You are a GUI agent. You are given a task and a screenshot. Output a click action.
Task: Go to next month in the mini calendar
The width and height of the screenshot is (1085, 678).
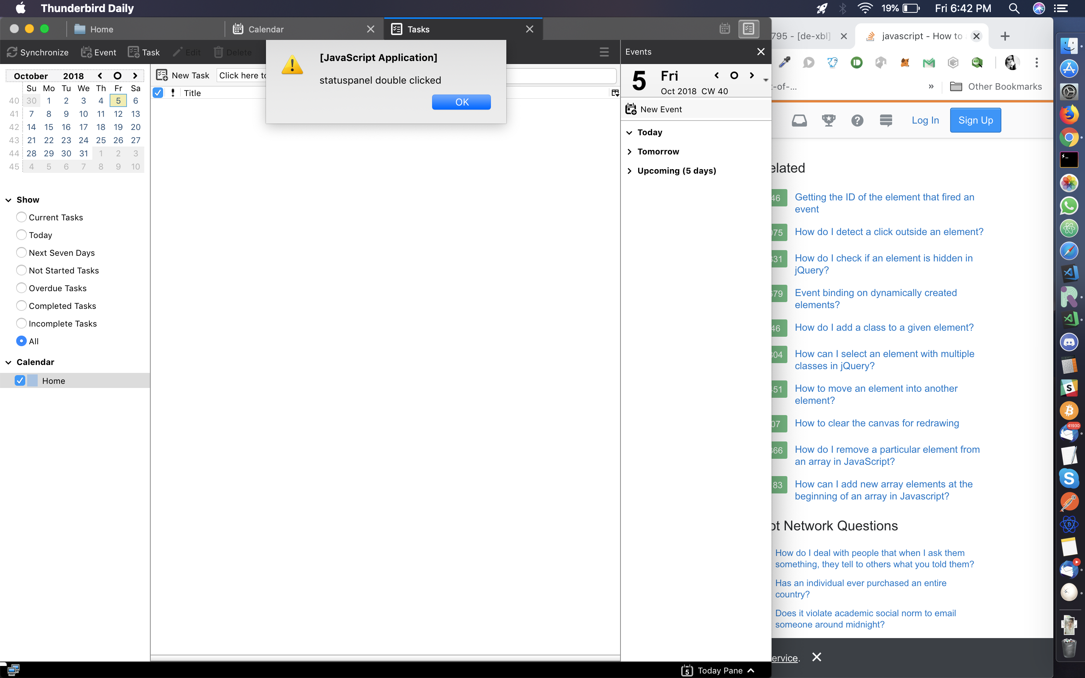135,76
